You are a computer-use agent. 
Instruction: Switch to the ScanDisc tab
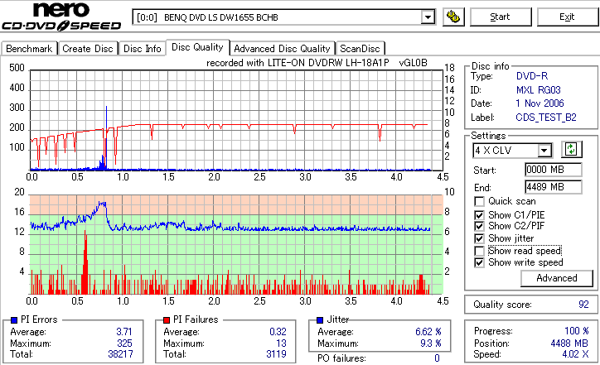click(360, 49)
